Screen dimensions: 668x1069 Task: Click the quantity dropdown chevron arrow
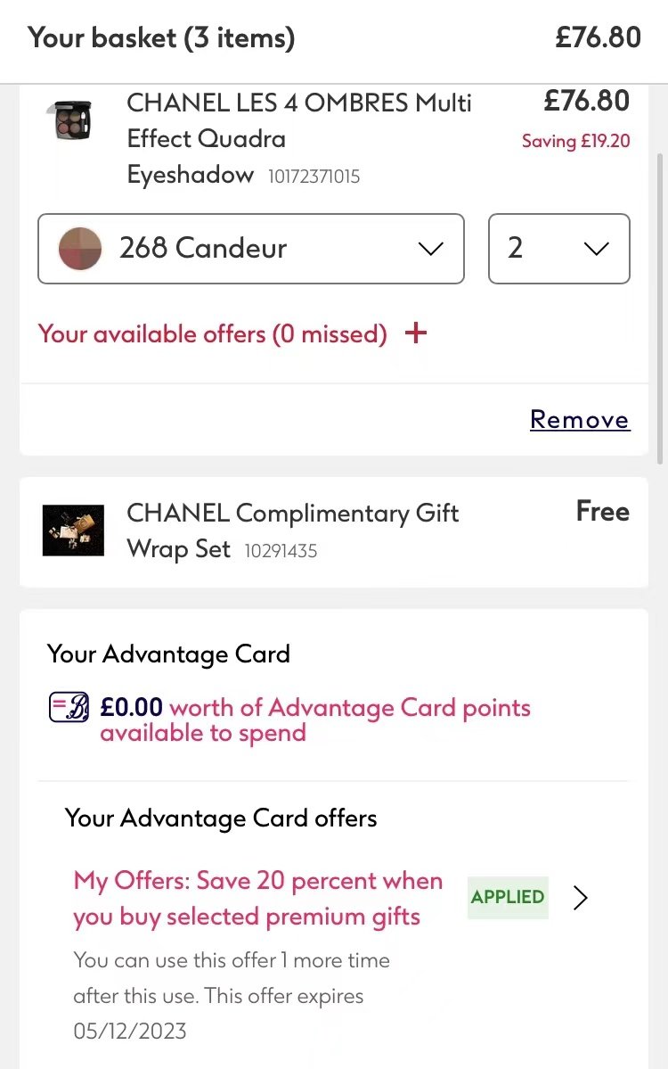596,249
